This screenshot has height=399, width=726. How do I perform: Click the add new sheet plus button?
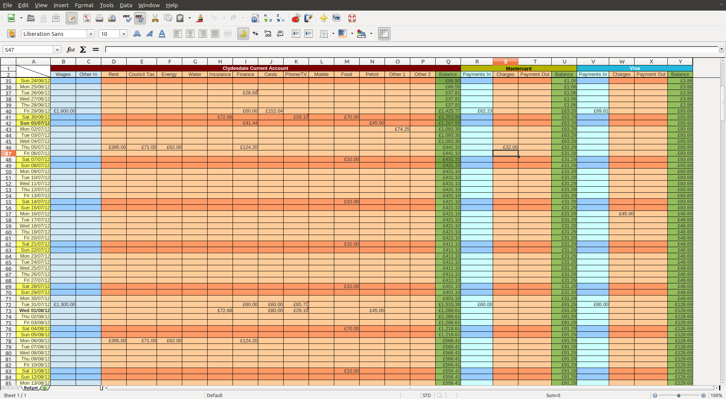click(45, 388)
